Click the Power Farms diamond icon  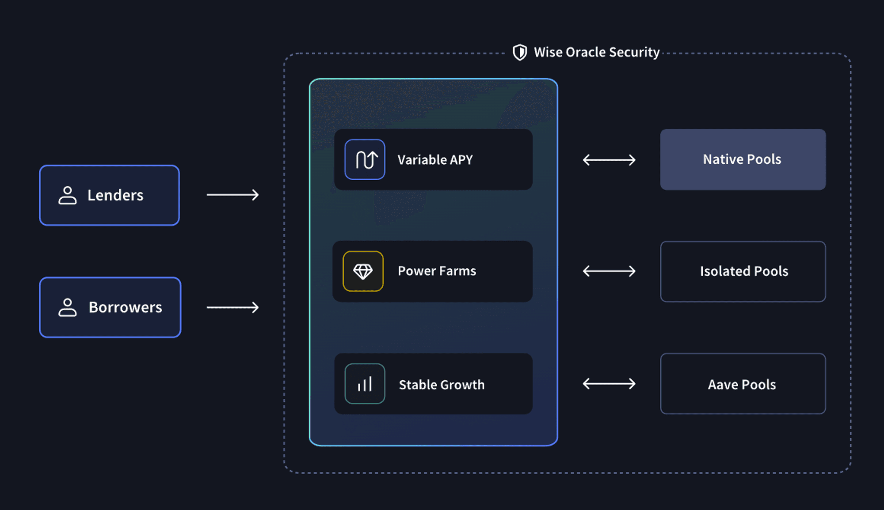[363, 271]
